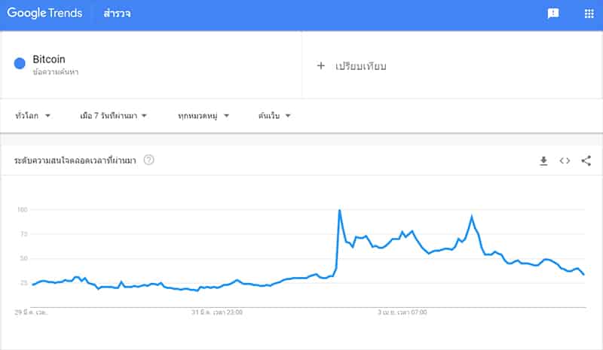Click the เปรียบเทียบ compare button
Screen dimensions: 603x350
pyautogui.click(x=360, y=66)
